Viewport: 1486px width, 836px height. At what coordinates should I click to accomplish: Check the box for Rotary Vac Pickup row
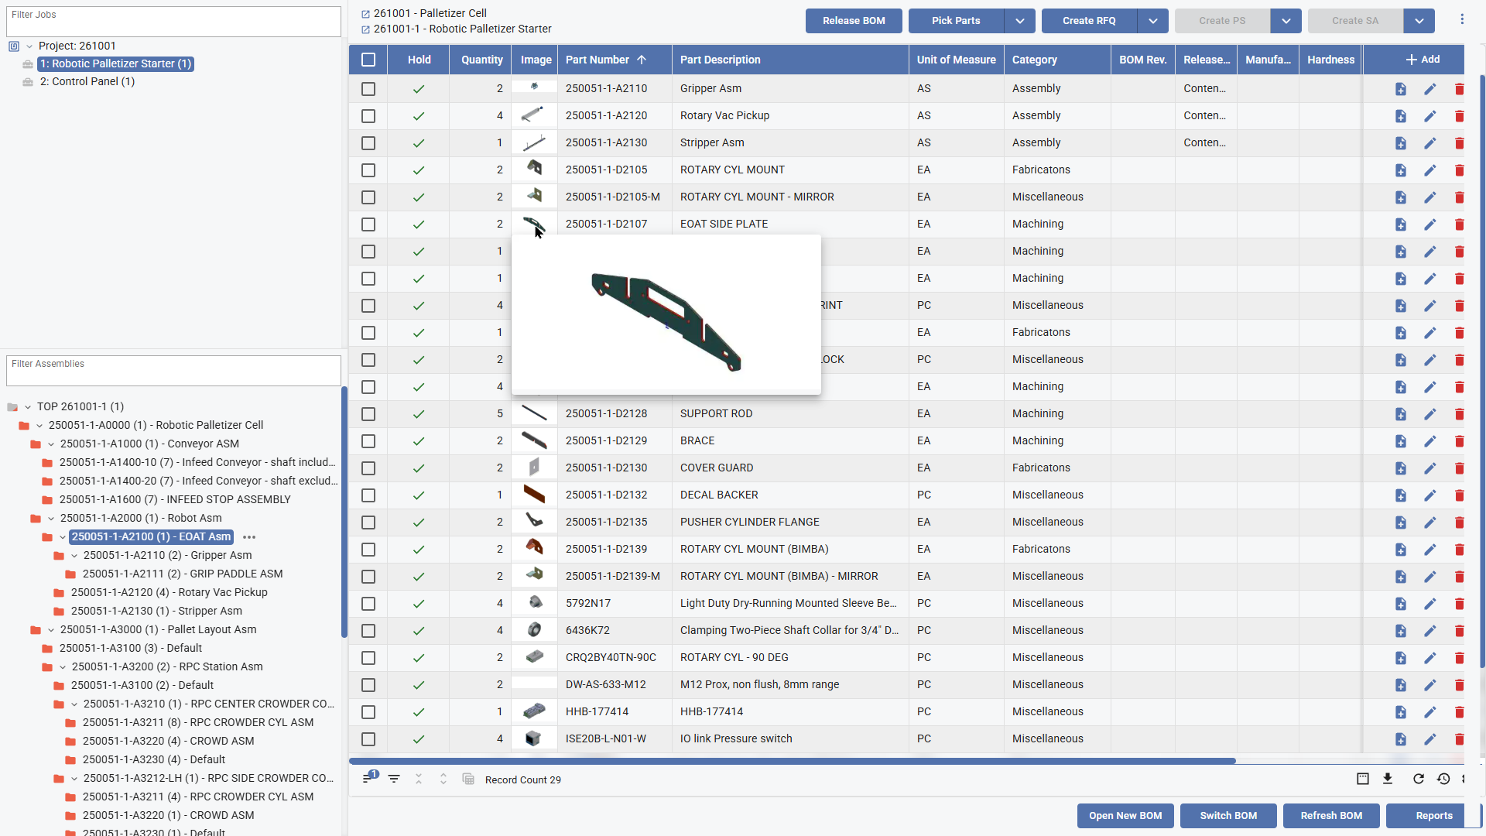click(368, 116)
